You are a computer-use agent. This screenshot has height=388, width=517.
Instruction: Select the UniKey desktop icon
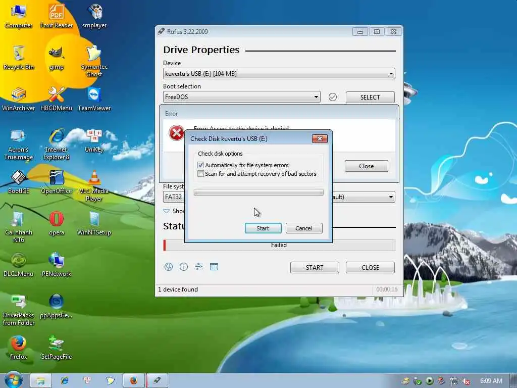pyautogui.click(x=94, y=141)
